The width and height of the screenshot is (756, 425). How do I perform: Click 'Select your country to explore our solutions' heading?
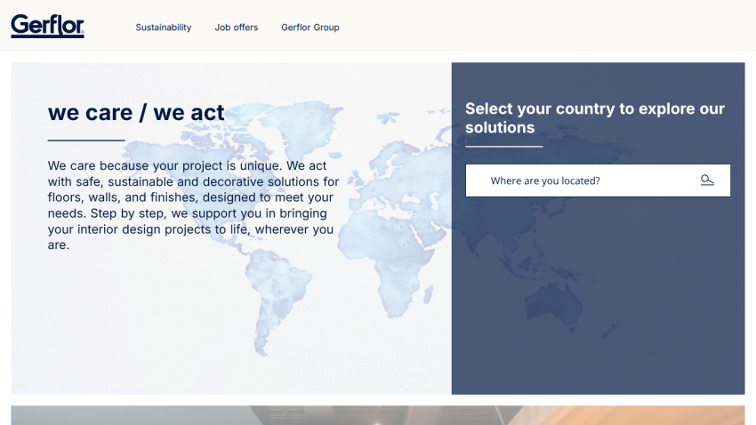pyautogui.click(x=594, y=118)
